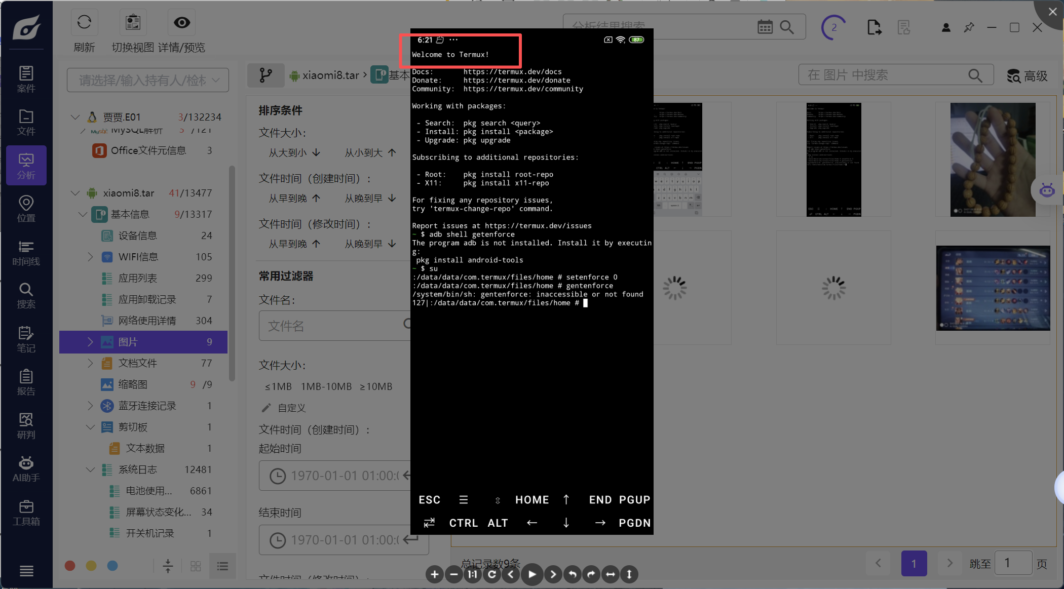Zoom in the image preview

tap(434, 574)
